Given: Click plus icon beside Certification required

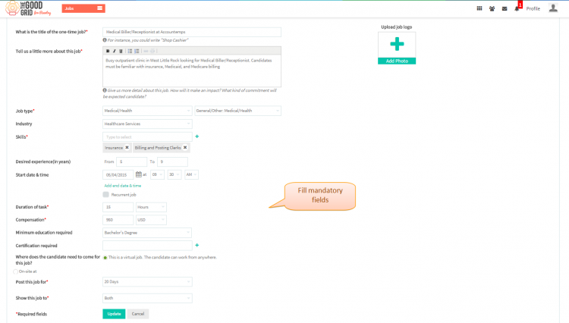Looking at the screenshot, I should pos(197,246).
